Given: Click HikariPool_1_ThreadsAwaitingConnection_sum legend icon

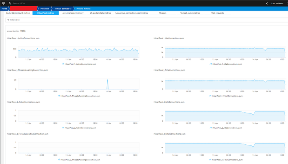Looking at the screenshot, I should coord(59,95).
